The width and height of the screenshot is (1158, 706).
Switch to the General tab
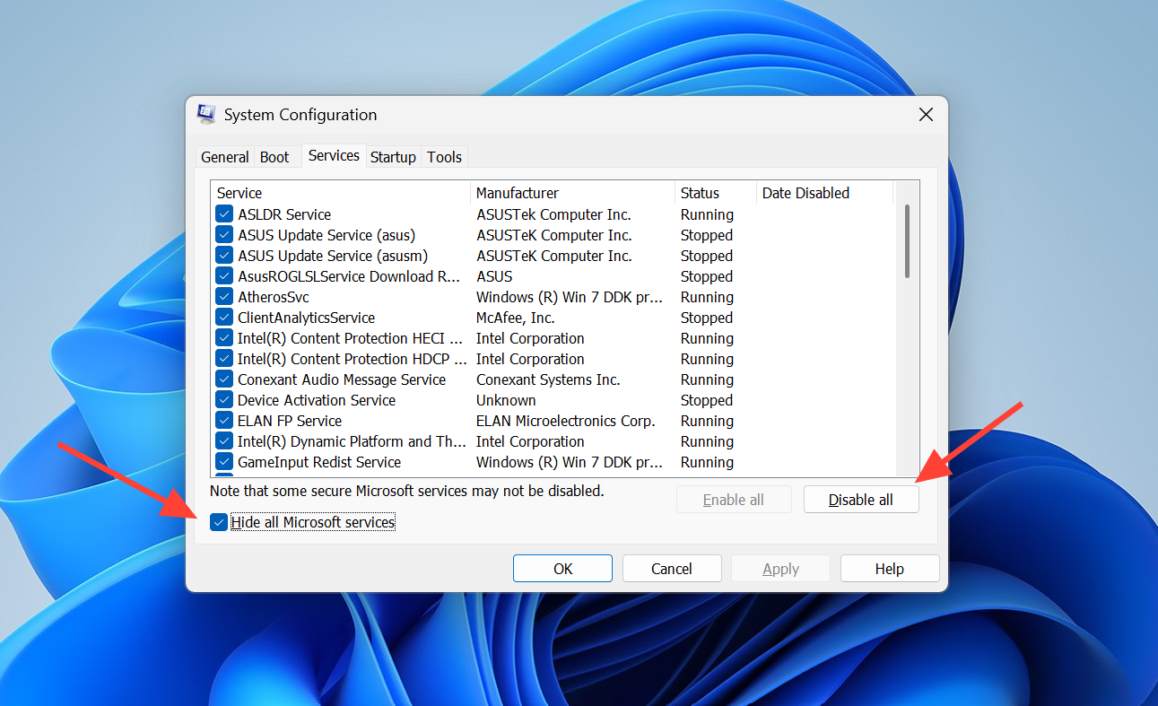coord(224,157)
